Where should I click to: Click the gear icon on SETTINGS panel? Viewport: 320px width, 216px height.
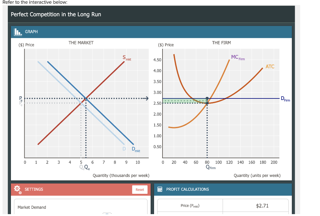[17, 189]
